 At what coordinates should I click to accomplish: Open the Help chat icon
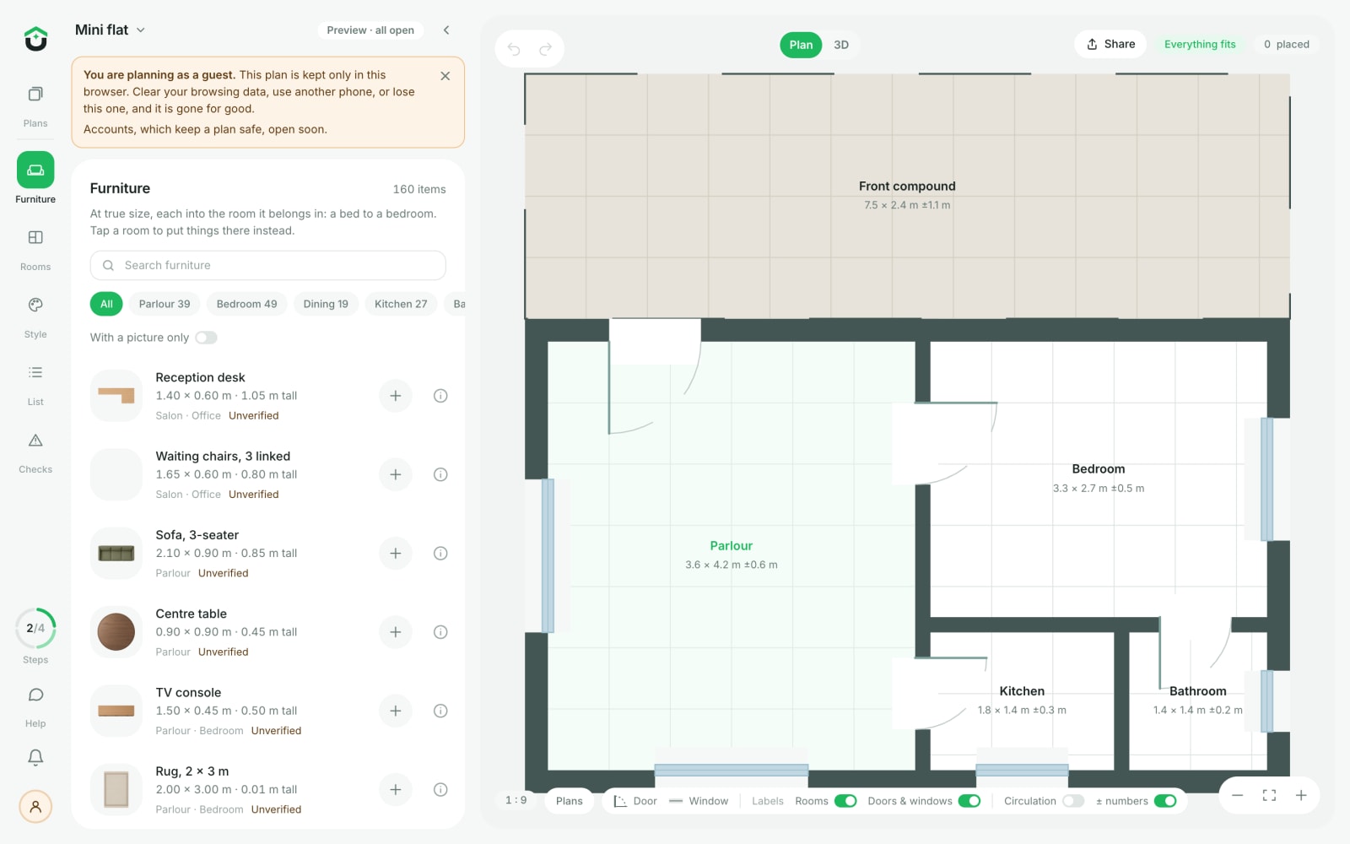35,706
